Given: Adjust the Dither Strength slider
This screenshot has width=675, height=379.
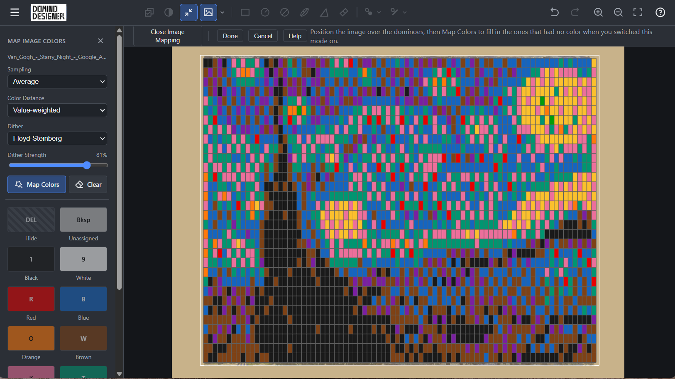Looking at the screenshot, I should 58,165.
